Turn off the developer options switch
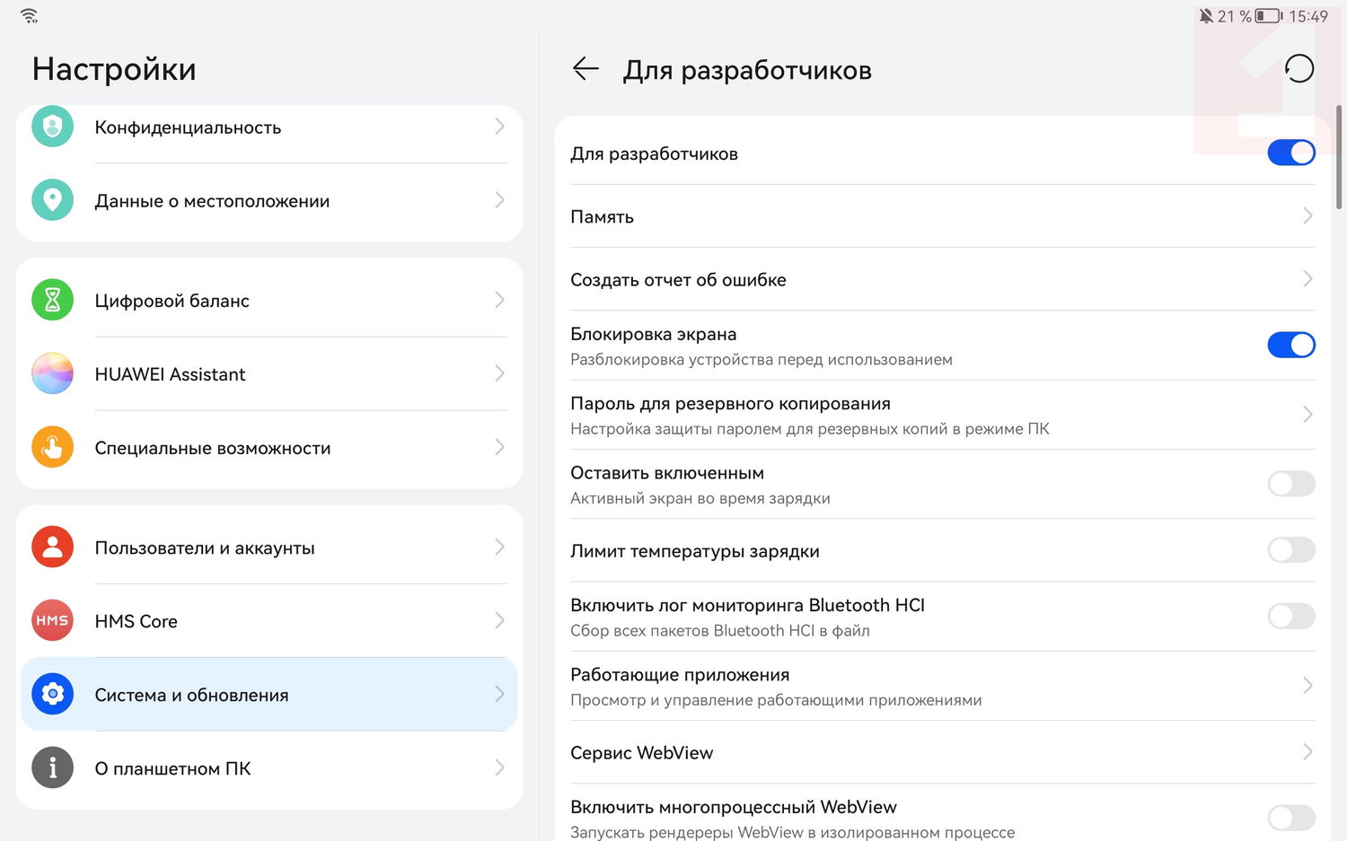 (1290, 153)
